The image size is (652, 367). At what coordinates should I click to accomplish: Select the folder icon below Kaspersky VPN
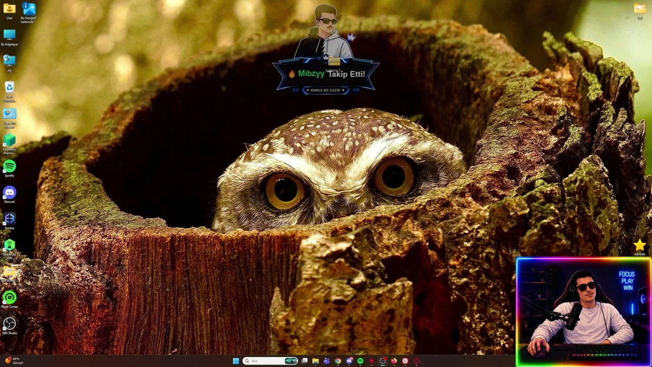(9, 274)
